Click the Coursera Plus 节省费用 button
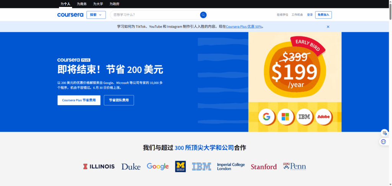Screen dimensions: 392x186 click(x=79, y=100)
